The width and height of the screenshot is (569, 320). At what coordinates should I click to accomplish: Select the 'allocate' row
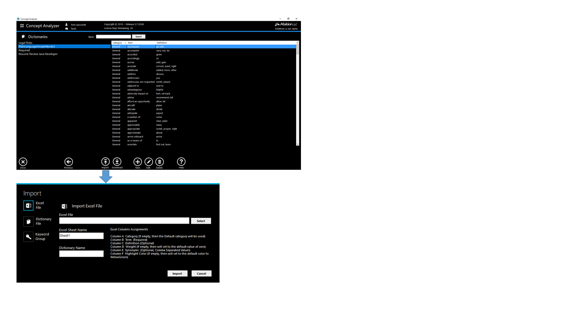204,109
